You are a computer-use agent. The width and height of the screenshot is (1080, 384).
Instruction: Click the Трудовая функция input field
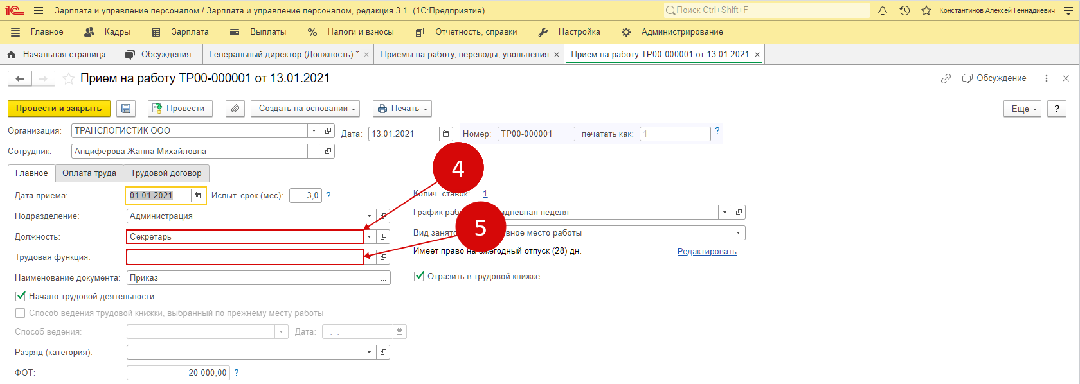(244, 257)
